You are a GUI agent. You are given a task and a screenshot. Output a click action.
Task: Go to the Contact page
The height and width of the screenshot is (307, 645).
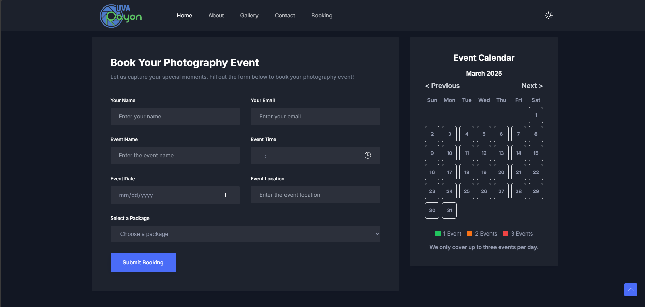click(x=284, y=15)
